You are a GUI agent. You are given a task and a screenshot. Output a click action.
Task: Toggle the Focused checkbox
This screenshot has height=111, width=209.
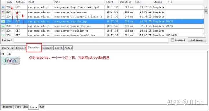point(172,40)
